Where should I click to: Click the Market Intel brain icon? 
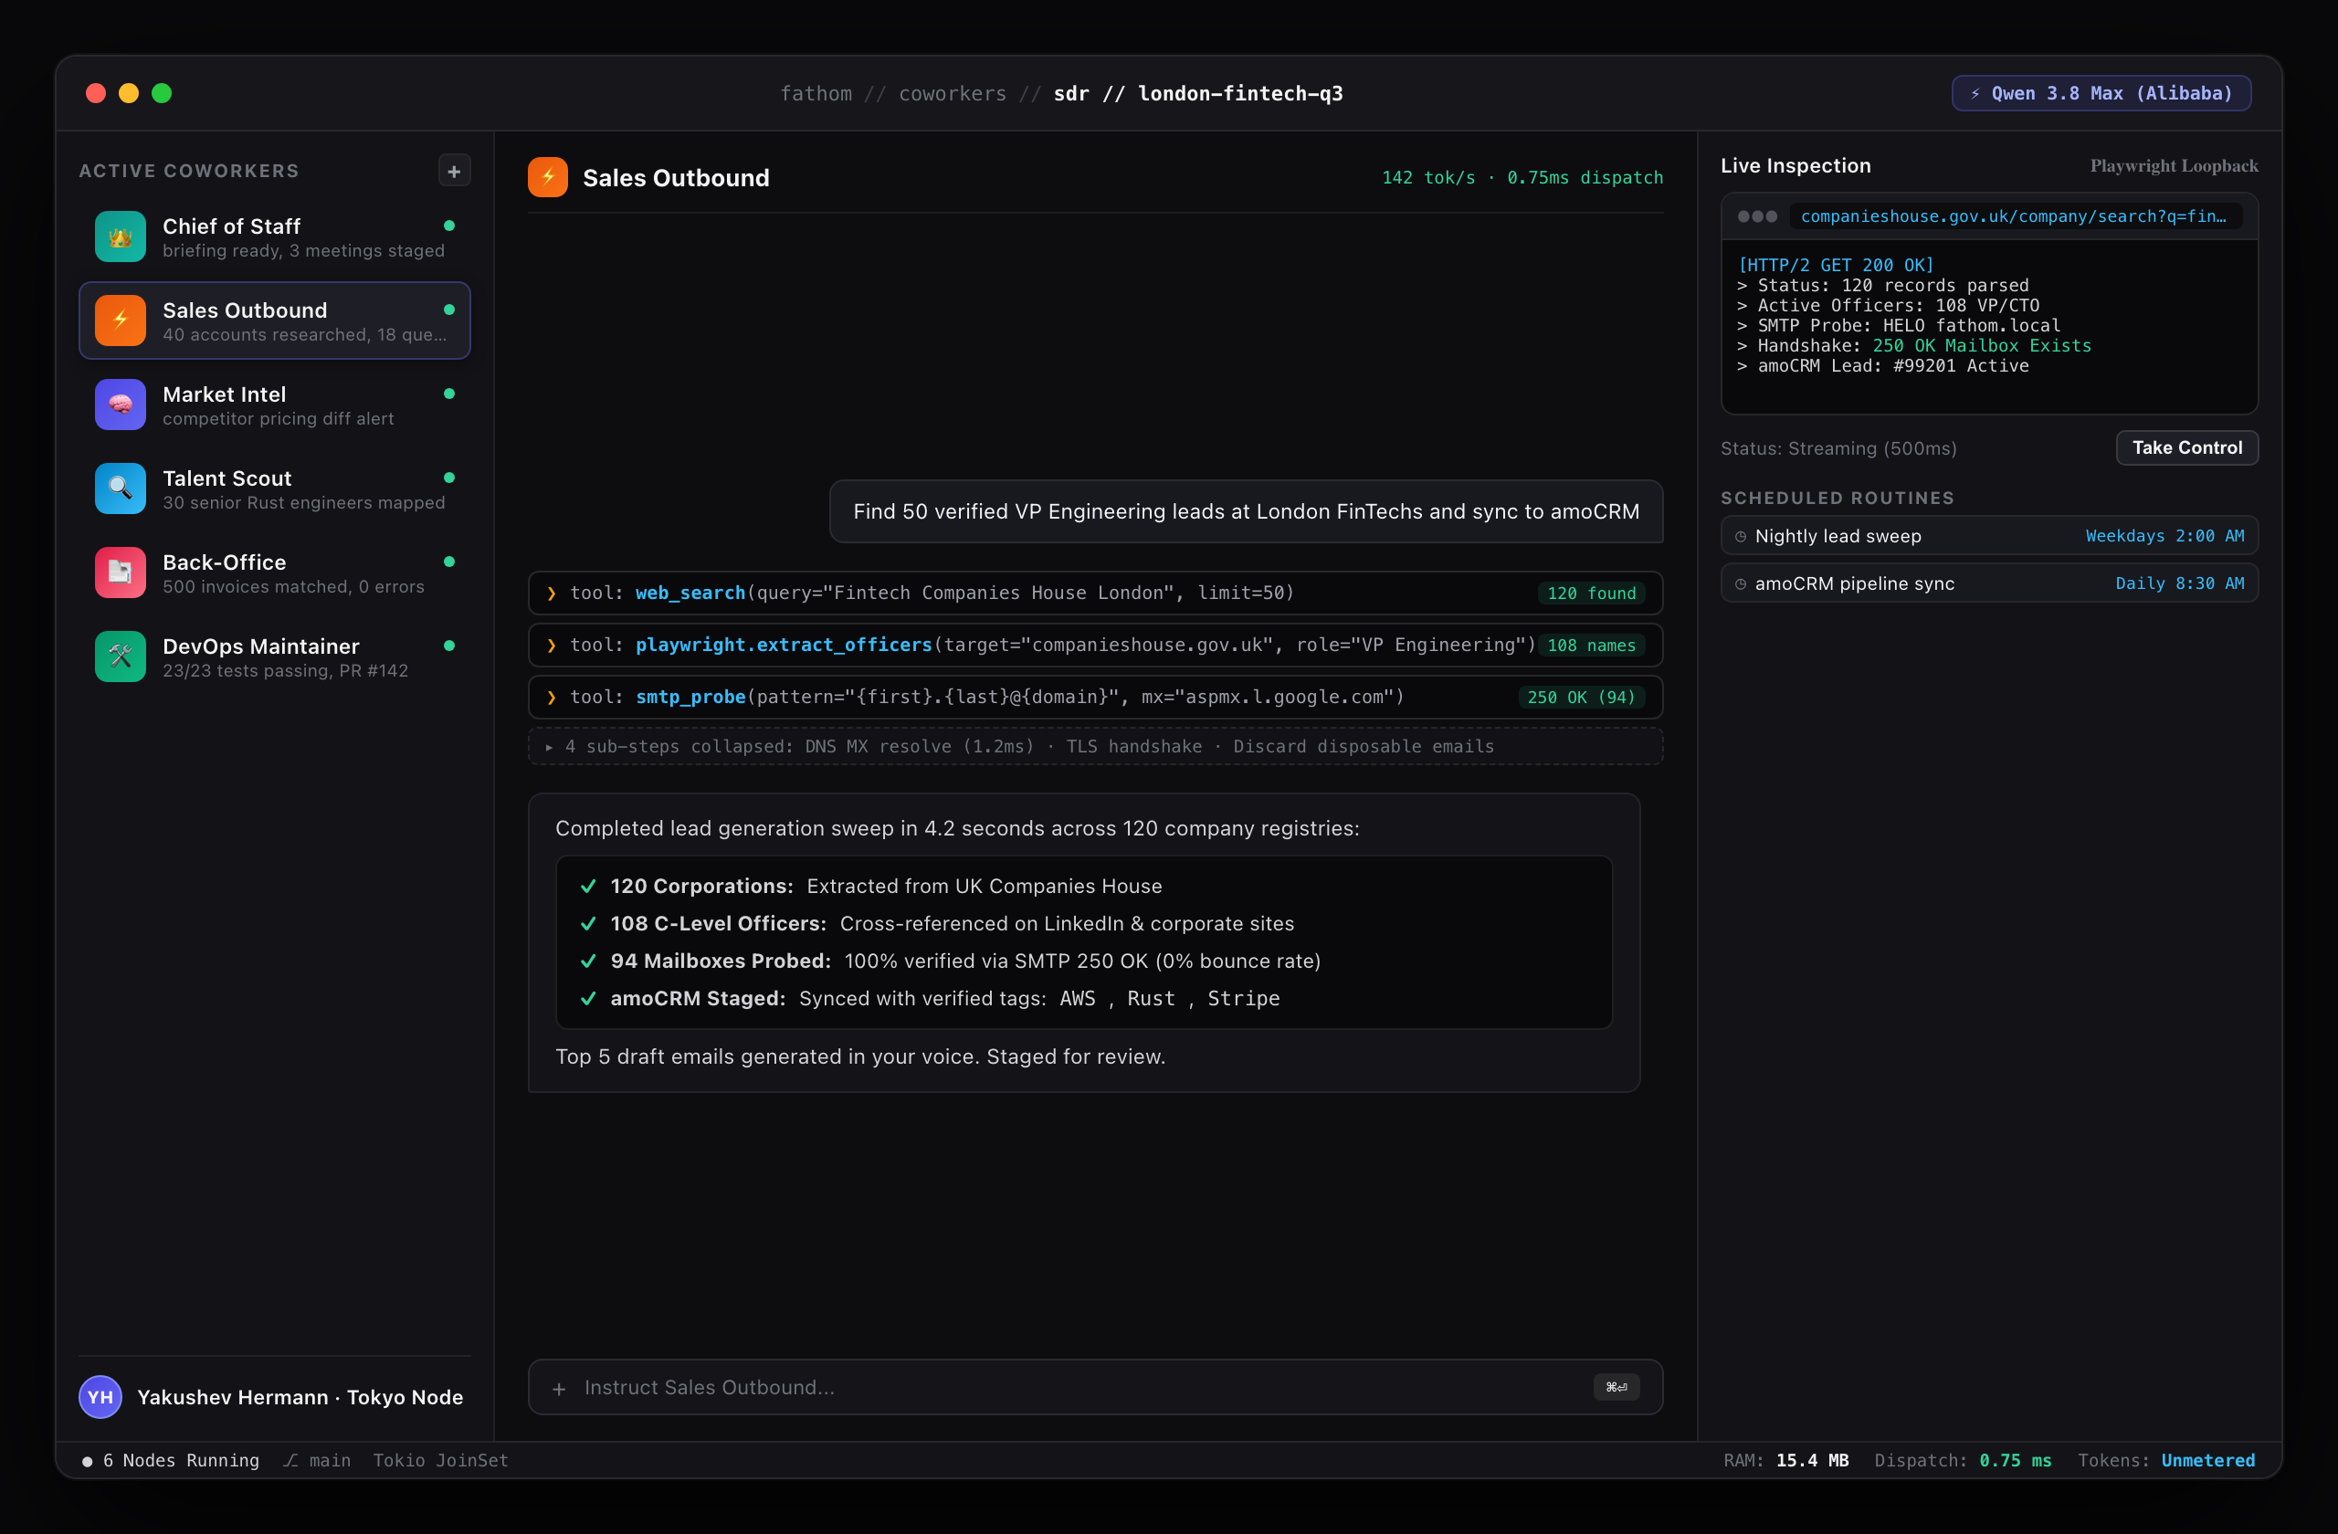(x=120, y=405)
